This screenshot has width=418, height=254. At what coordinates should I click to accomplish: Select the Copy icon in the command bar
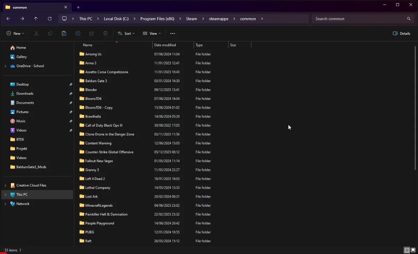coord(50,33)
